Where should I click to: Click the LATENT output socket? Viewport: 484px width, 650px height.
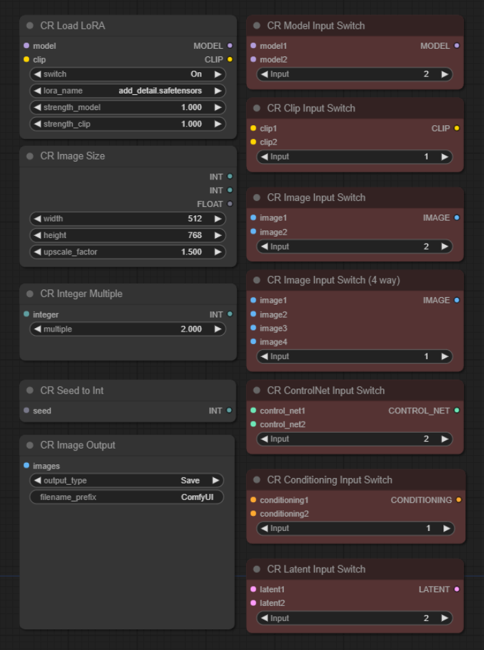point(456,589)
